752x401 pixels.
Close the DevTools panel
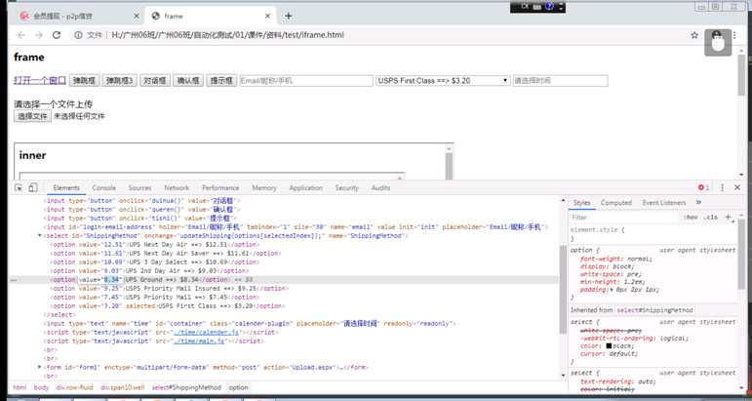coord(737,187)
